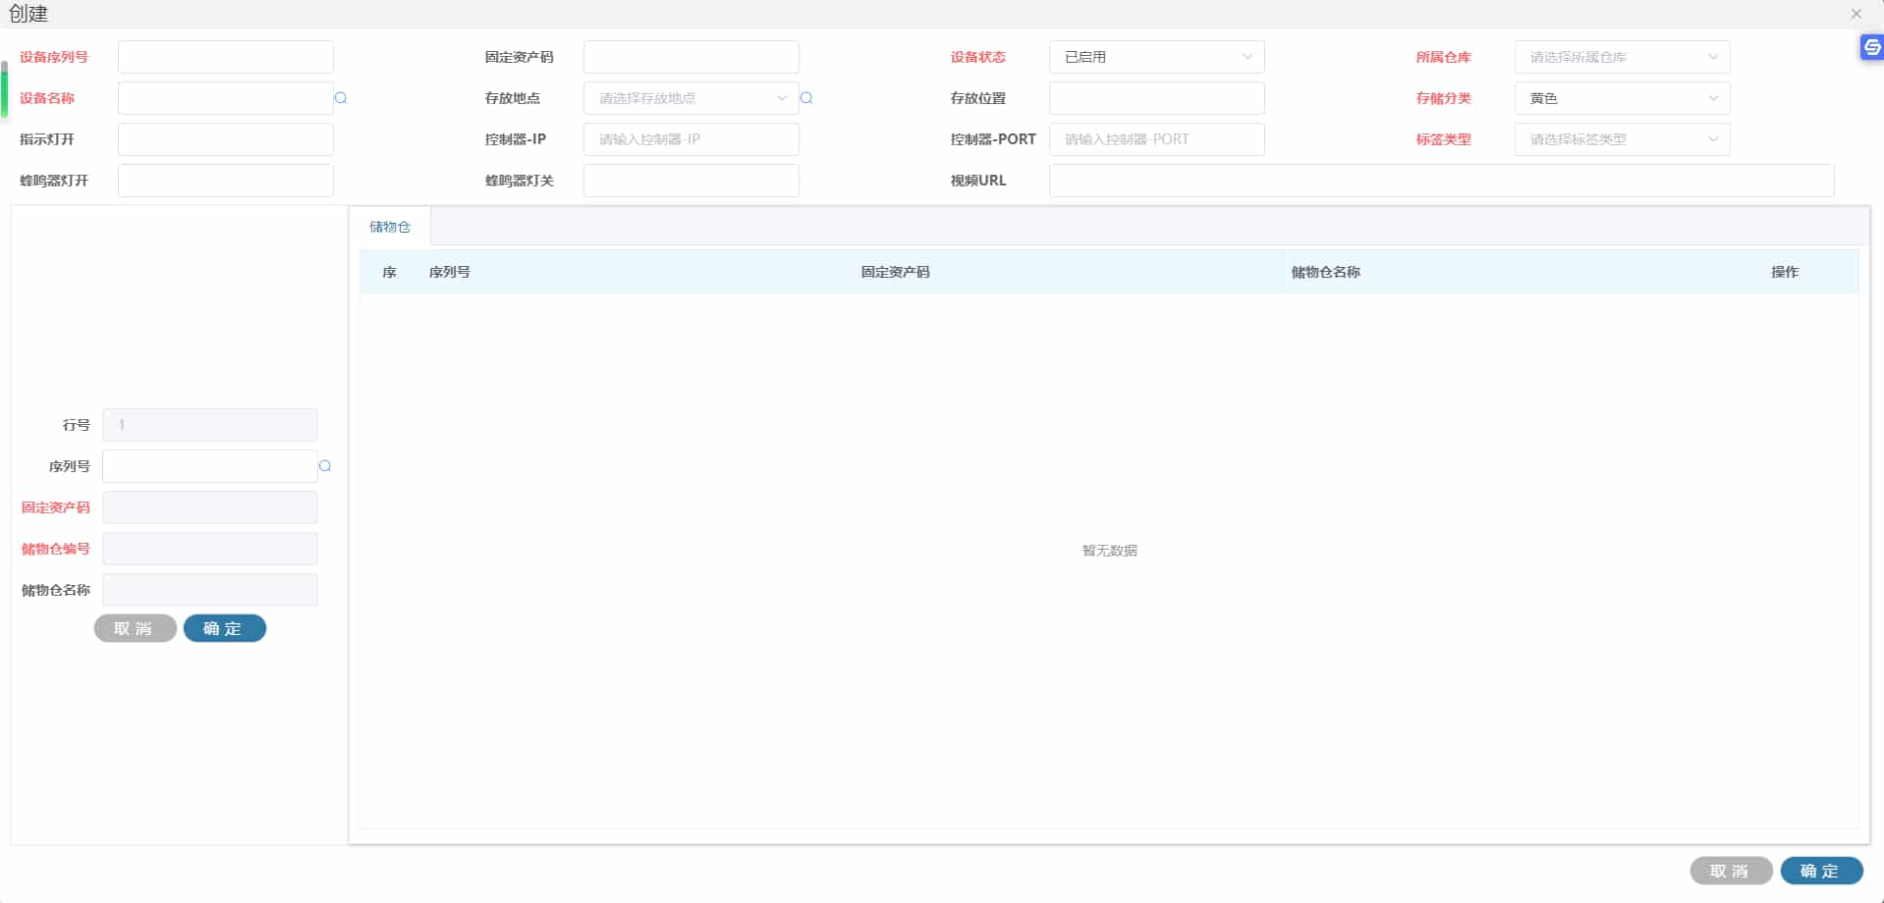The height and width of the screenshot is (903, 1884).
Task: Focus the top 固定资产码 input field
Action: click(x=691, y=57)
